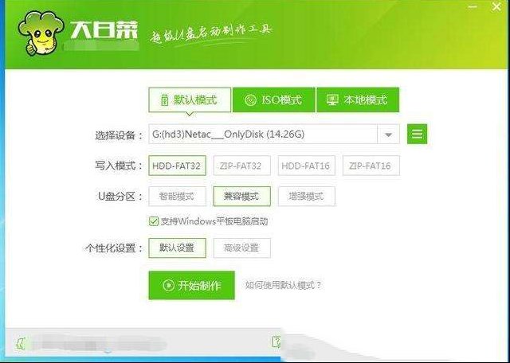Viewport: 510px width, 363px height.
Task: Choose 增强模式 partition option
Action: point(306,197)
